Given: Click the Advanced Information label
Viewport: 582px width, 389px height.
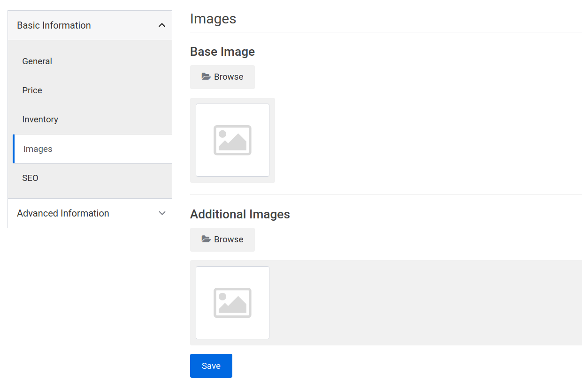Looking at the screenshot, I should [x=63, y=213].
